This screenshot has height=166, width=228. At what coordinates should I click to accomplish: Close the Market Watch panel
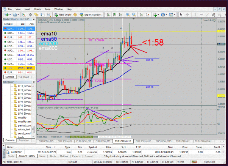[34, 19]
